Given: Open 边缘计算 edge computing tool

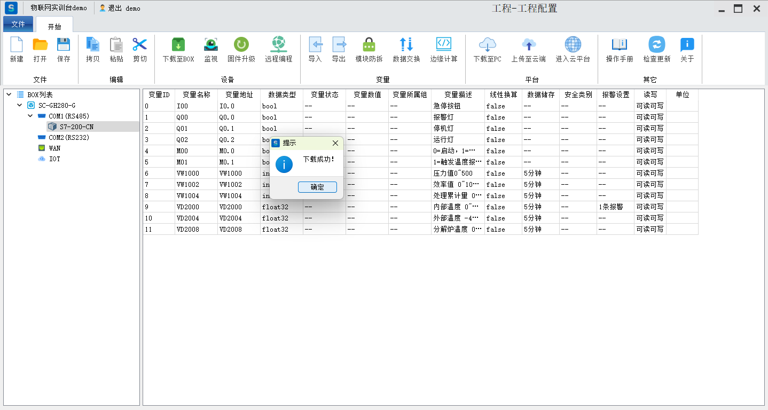Looking at the screenshot, I should 444,45.
